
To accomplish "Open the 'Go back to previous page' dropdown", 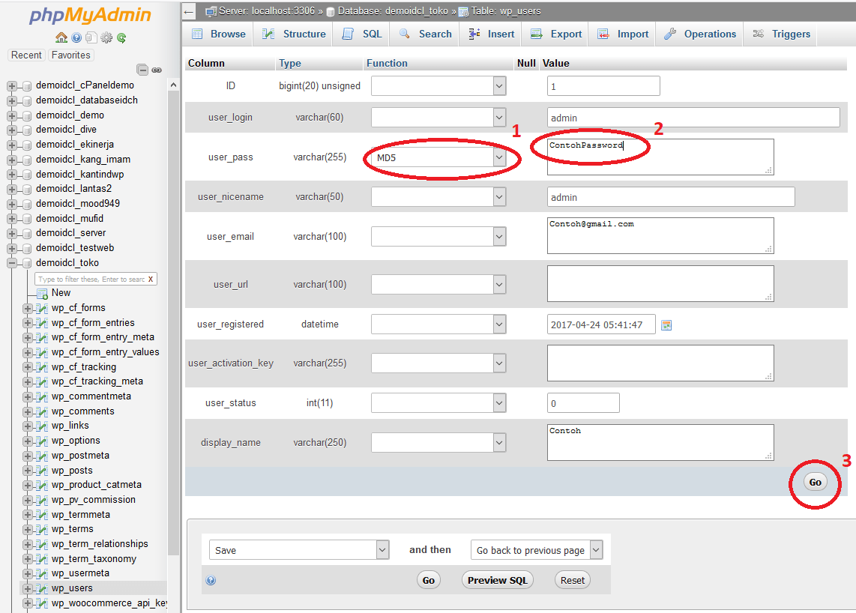I will [x=537, y=549].
